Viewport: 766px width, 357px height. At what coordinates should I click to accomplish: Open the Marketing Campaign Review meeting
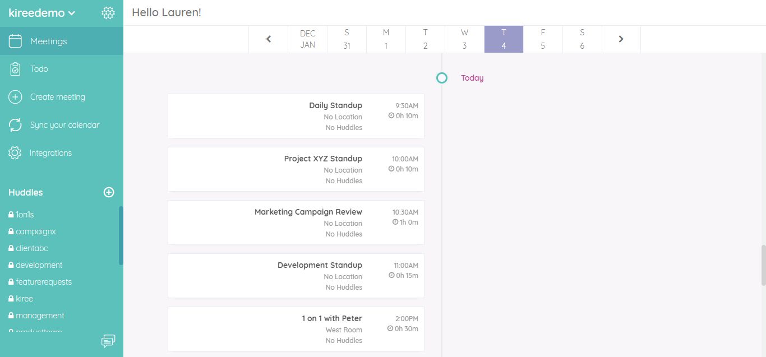coord(296,222)
